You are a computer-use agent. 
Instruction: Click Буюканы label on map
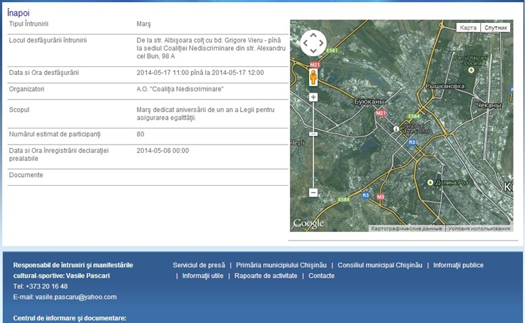[x=369, y=101]
